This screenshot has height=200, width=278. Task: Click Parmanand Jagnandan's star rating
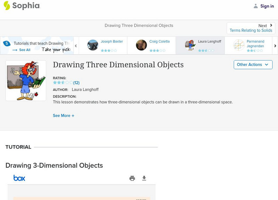[255, 51]
